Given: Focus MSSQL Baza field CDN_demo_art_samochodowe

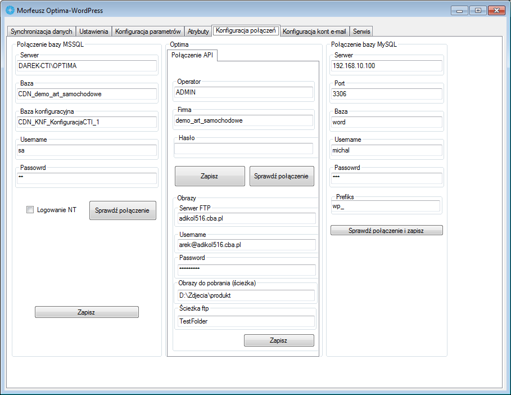Looking at the screenshot, I should (x=87, y=94).
